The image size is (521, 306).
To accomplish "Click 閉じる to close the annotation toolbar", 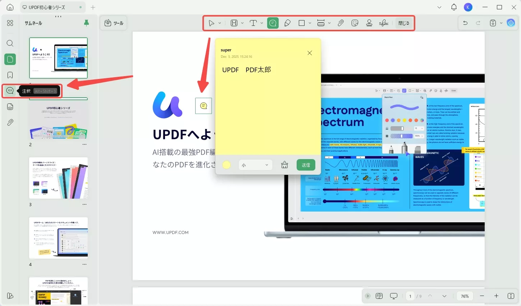I will [x=404, y=23].
